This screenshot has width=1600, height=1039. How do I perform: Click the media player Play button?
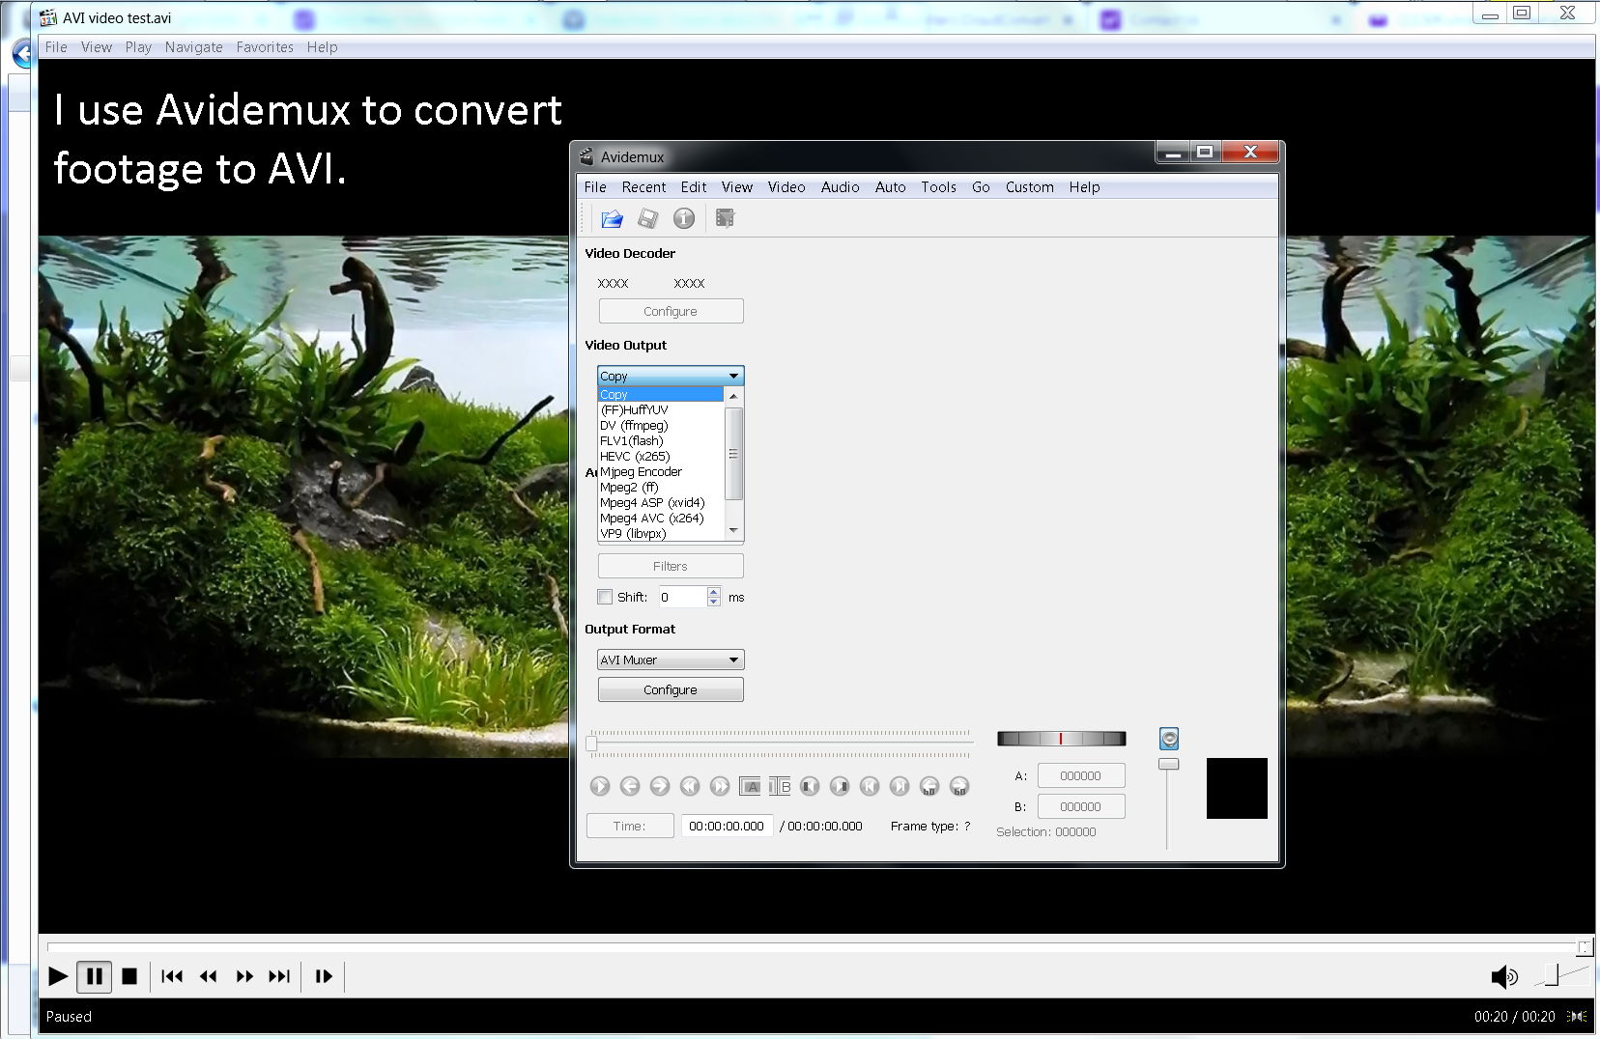click(x=58, y=976)
